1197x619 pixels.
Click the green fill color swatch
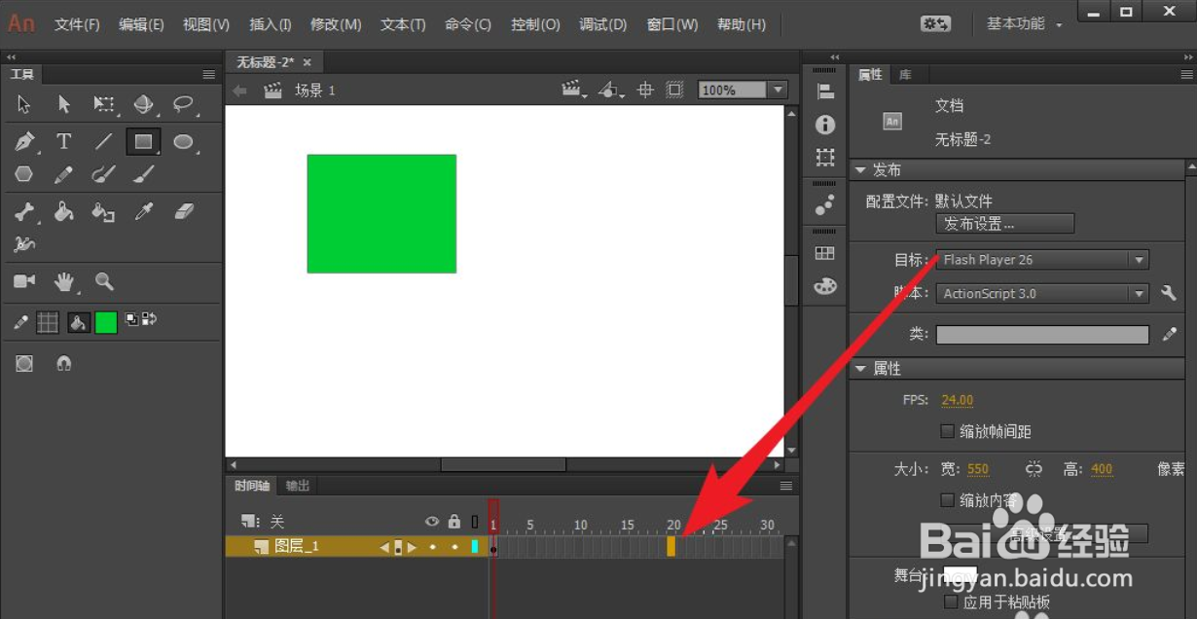pyautogui.click(x=105, y=321)
